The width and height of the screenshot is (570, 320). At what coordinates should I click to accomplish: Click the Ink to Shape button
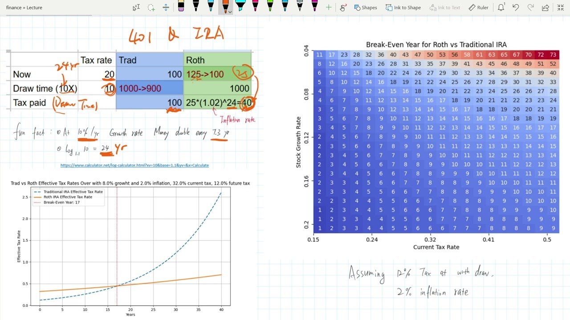pyautogui.click(x=403, y=7)
